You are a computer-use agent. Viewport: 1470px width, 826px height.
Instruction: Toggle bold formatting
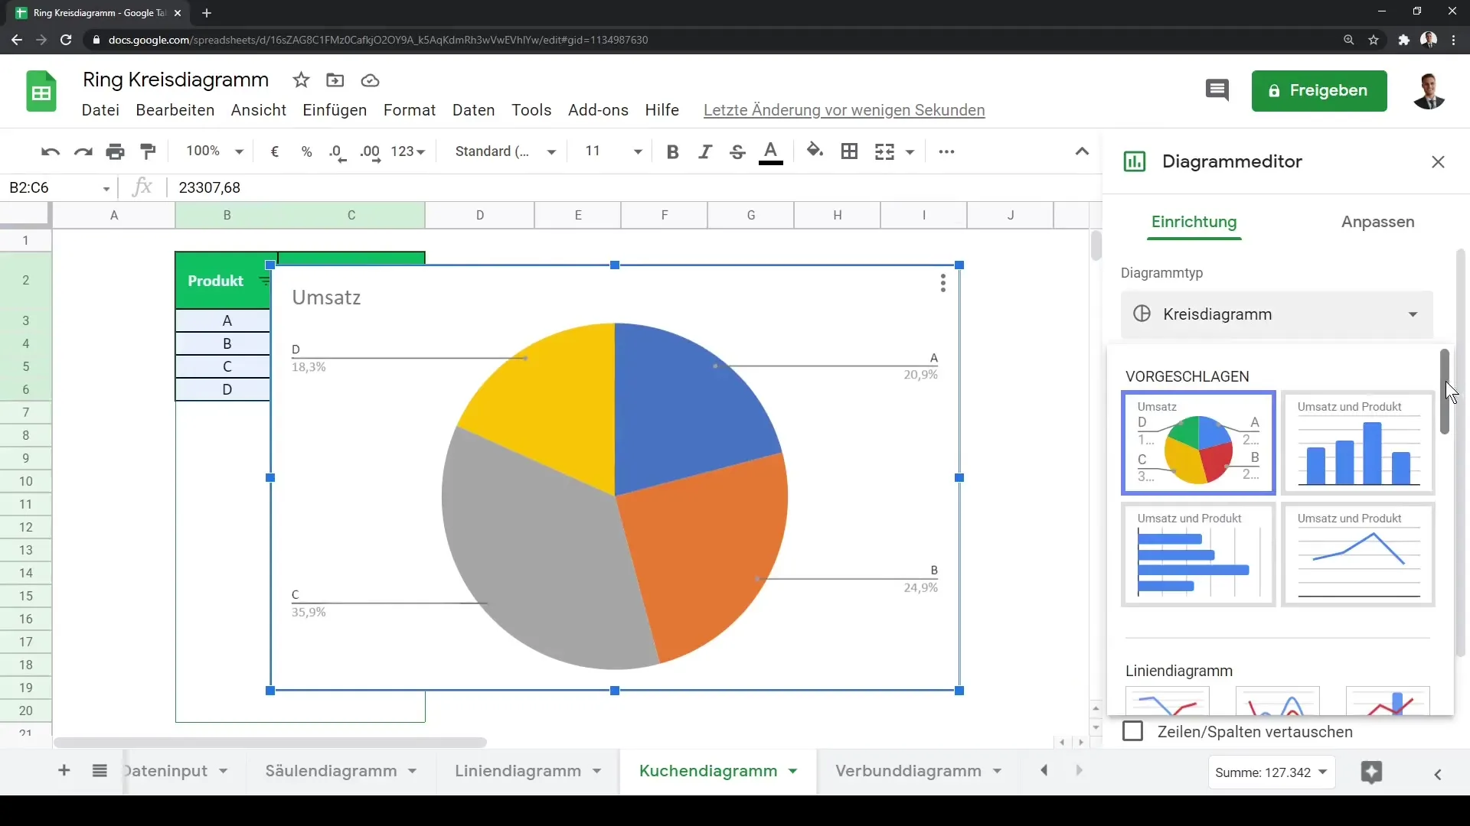click(673, 151)
